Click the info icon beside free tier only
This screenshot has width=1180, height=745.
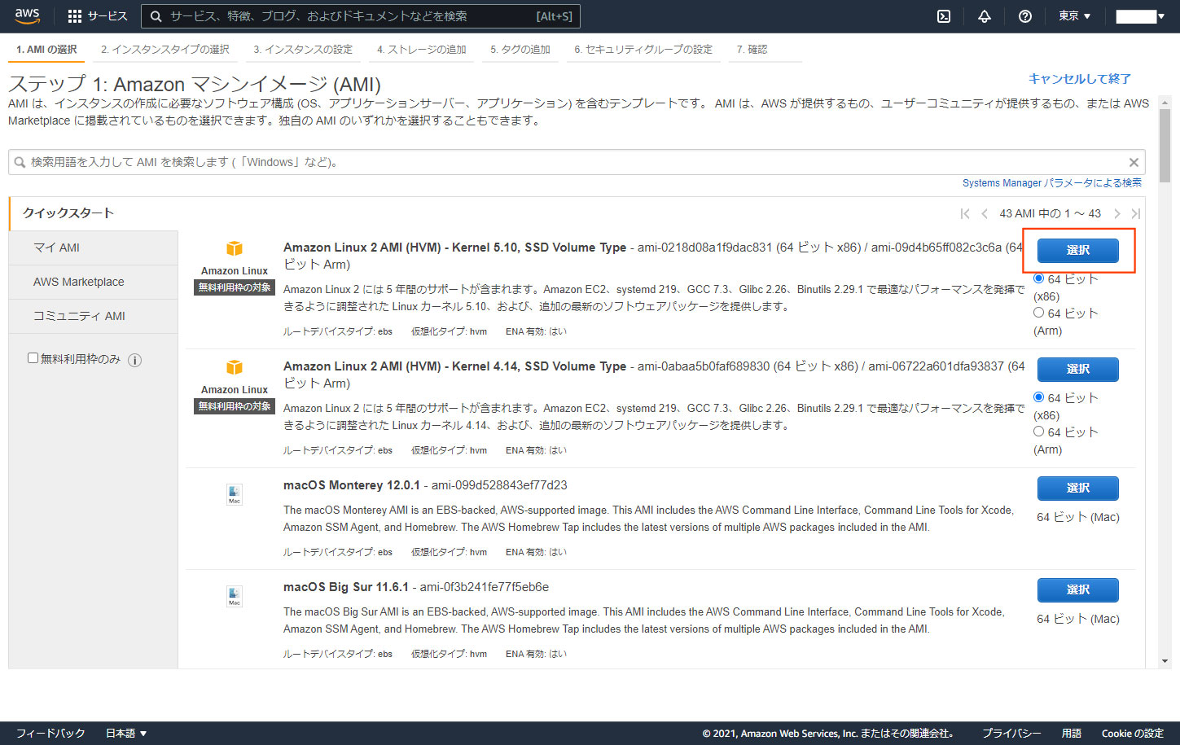tap(135, 360)
